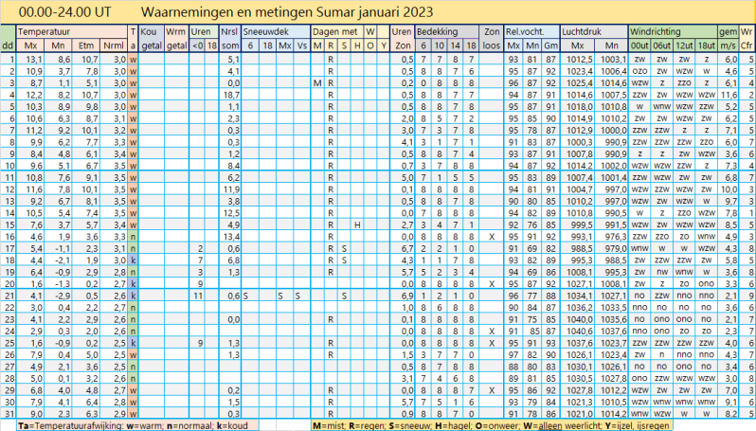The height and width of the screenshot is (431, 756).
Task: Select mean wind speed 11,6 on day 4
Action: [x=729, y=95]
